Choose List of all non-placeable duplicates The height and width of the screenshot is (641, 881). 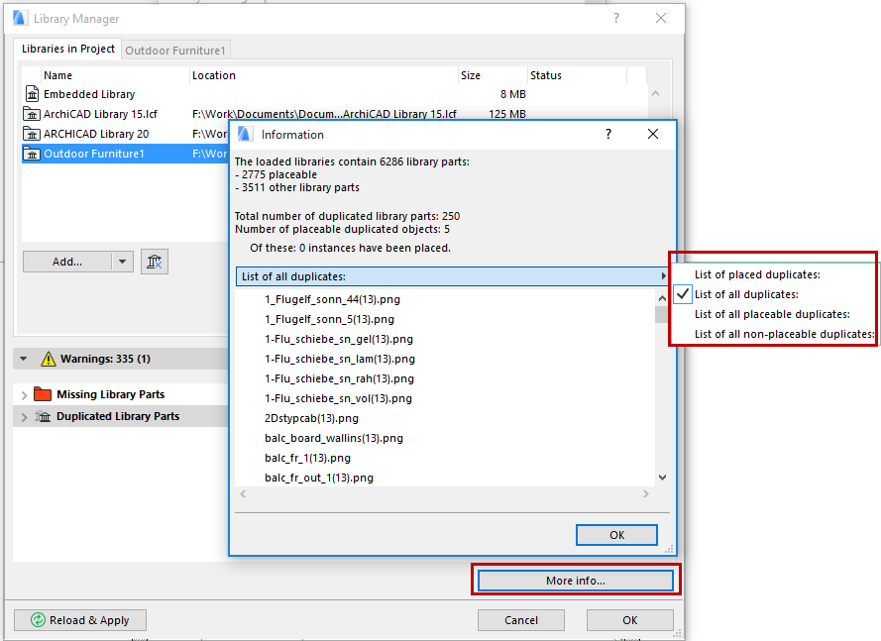tap(784, 334)
